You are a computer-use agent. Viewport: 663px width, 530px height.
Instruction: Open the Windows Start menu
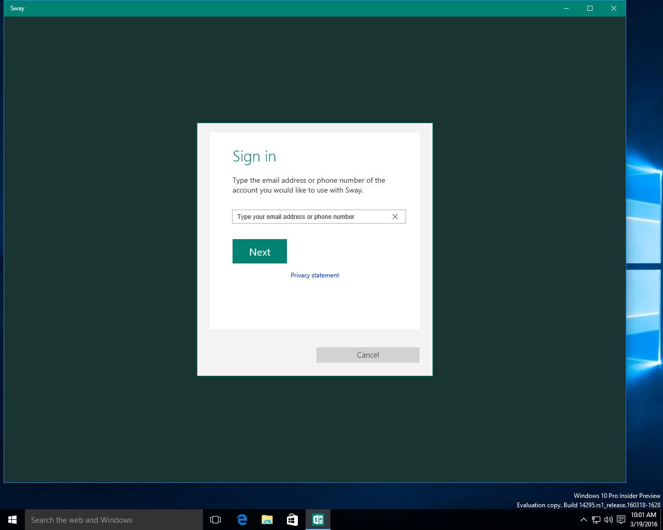coord(12,520)
